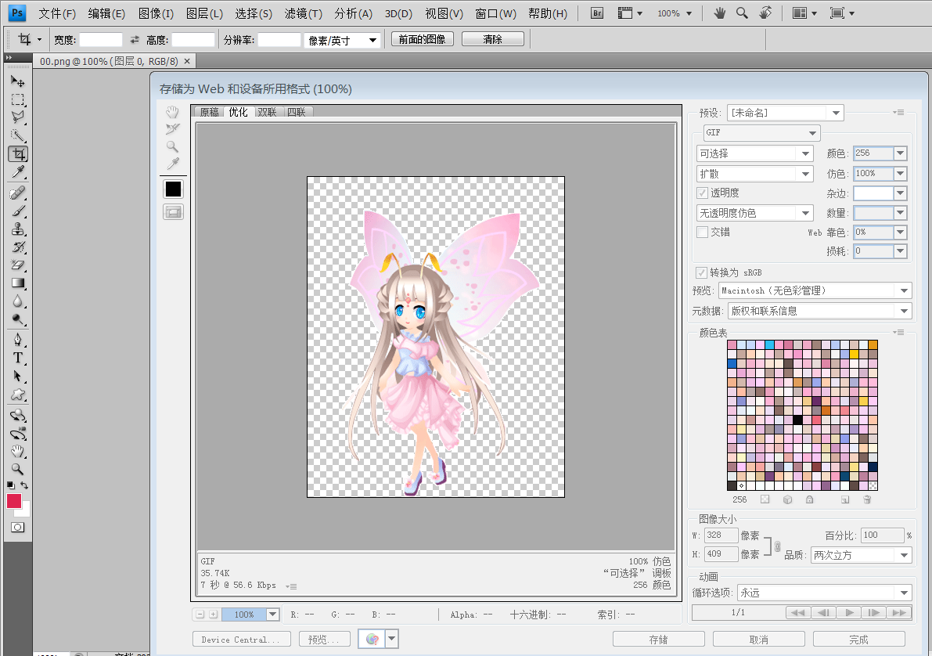Click the 预览... button
This screenshot has width=932, height=656.
coord(324,640)
